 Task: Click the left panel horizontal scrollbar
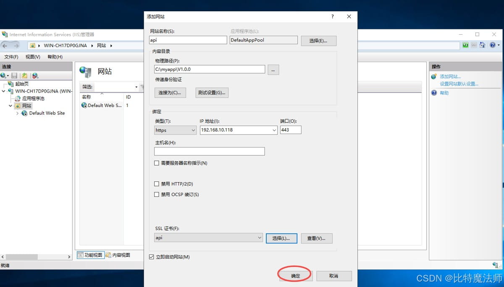[36, 256]
